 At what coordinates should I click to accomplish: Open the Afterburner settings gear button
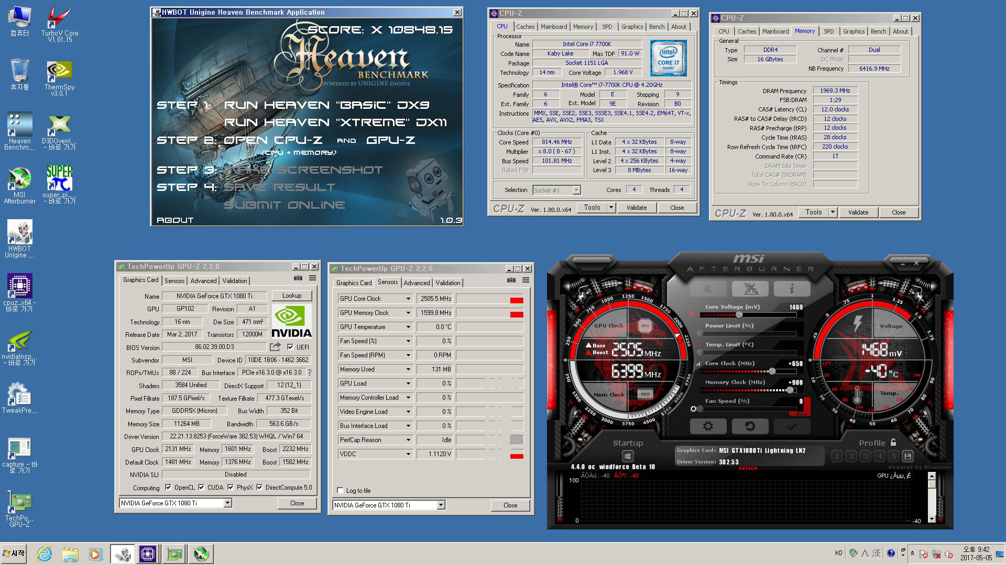(x=708, y=426)
